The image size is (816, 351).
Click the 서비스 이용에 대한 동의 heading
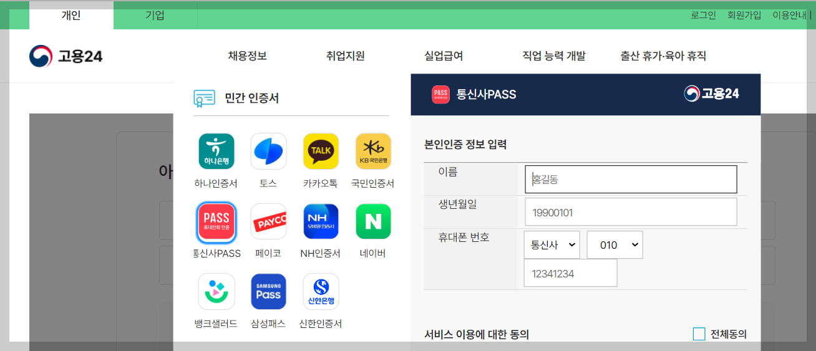pos(477,335)
